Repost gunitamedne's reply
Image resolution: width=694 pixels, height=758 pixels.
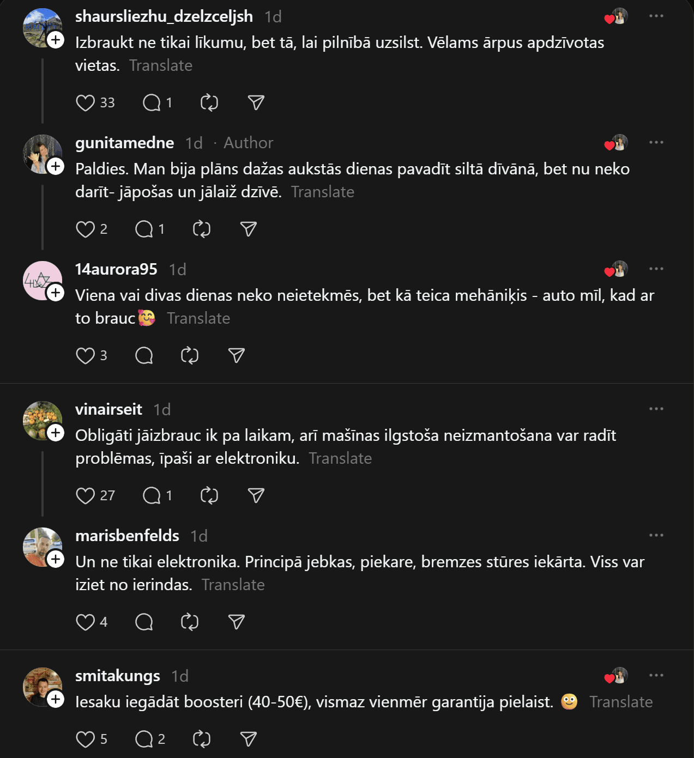coord(202,229)
